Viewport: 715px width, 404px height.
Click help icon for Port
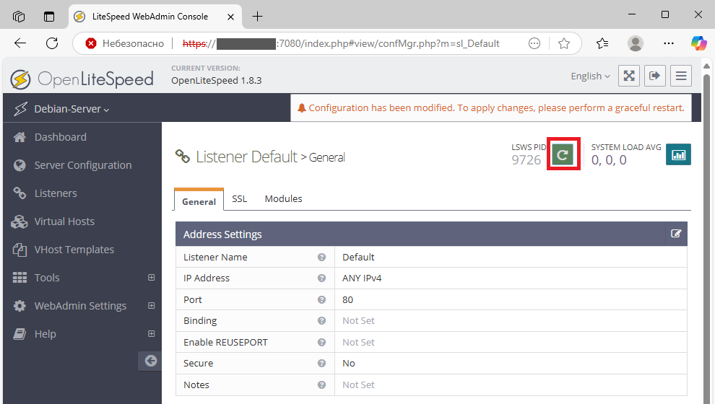coord(321,299)
